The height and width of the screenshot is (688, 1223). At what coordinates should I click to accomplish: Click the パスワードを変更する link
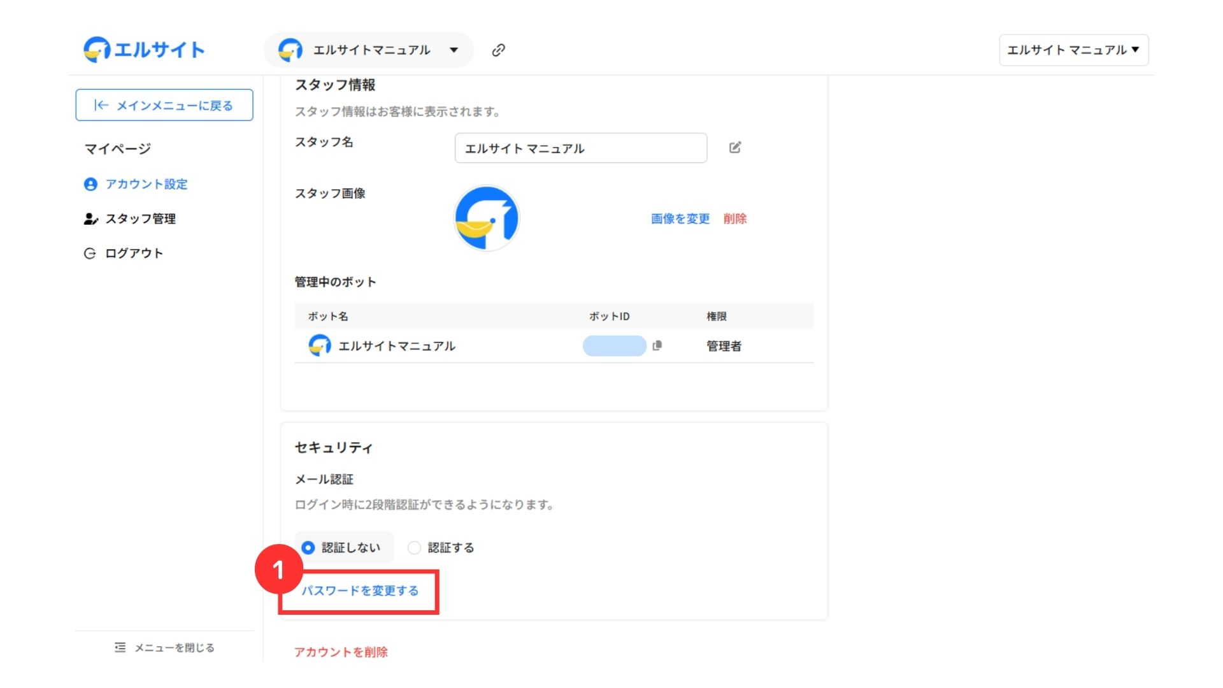360,591
